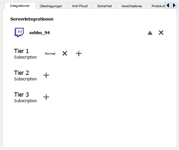Screen dimensions: 179x150
Task: Open the Verschiedenes tab
Action: [131, 6]
